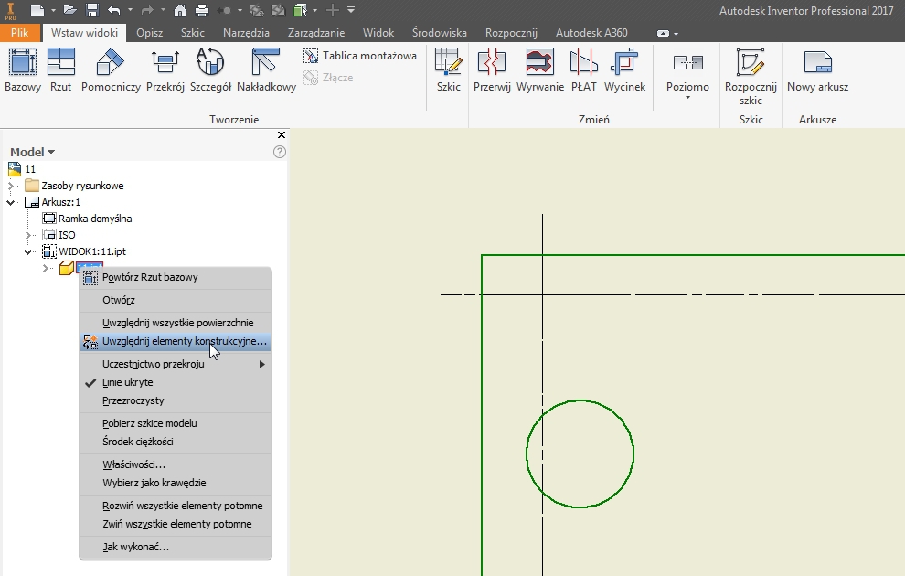Select the root document 11 in browser
The width and height of the screenshot is (905, 576).
click(x=30, y=169)
